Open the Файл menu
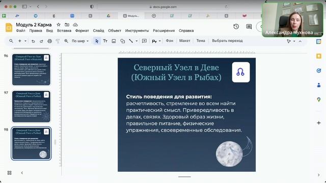 pyautogui.click(x=20, y=30)
